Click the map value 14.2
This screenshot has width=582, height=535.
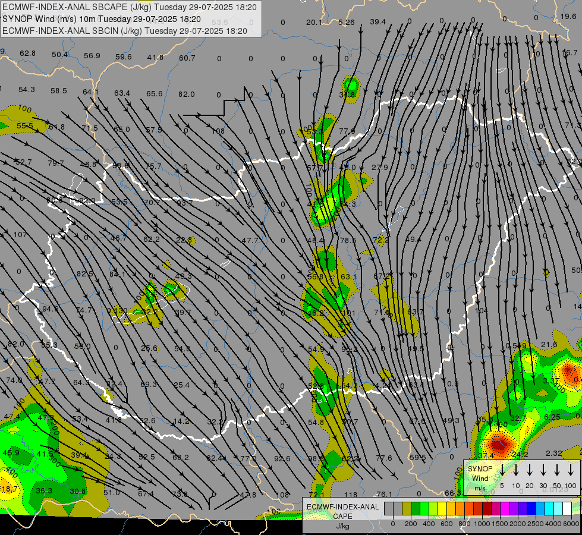click(x=181, y=421)
